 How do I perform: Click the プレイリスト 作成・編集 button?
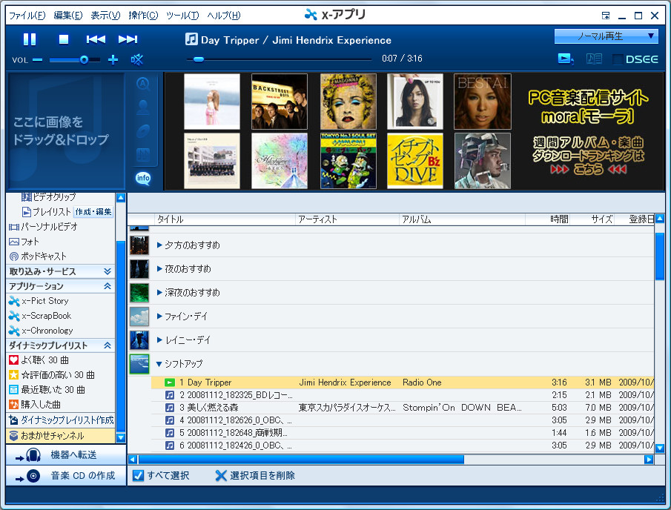tap(93, 212)
